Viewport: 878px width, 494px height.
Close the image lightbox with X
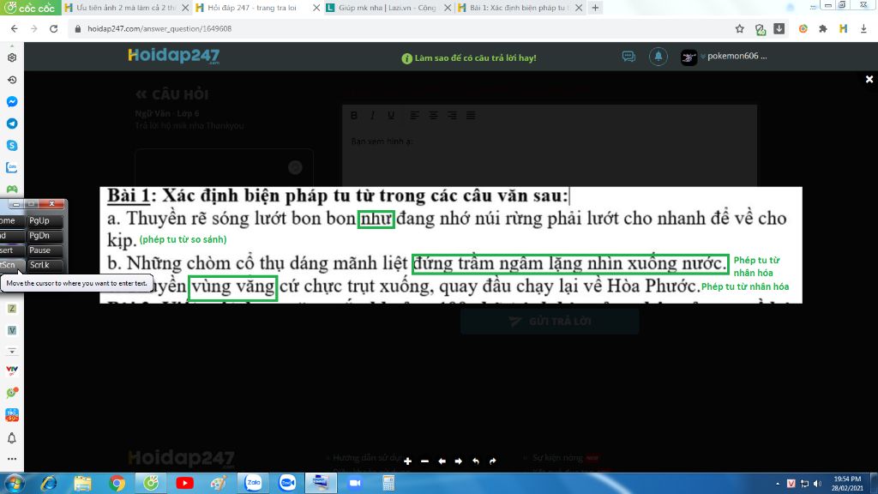click(869, 80)
